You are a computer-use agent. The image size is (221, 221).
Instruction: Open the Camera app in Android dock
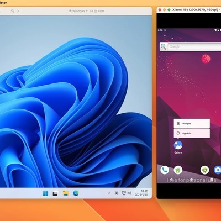(218, 170)
